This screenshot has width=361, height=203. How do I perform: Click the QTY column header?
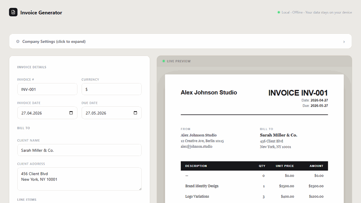click(262, 166)
